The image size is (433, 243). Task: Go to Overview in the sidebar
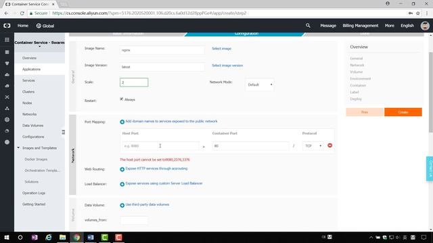tap(30, 58)
